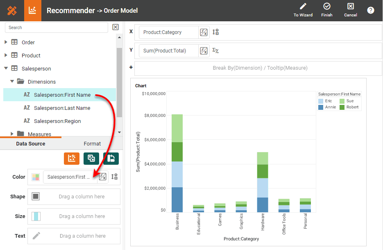This screenshot has height=250, width=383.
Task: Click the swap dimensions icon above the Color field
Action: 91,158
